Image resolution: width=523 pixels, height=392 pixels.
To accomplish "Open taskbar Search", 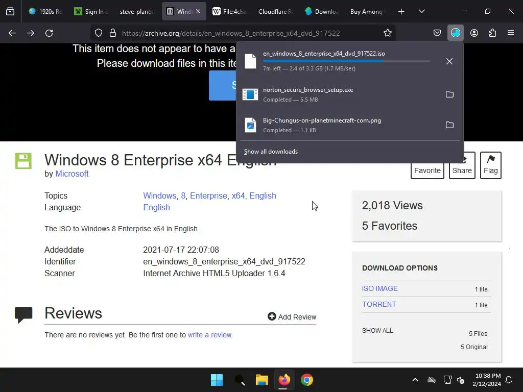I will [240, 380].
